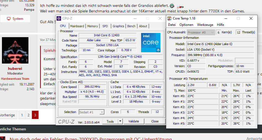Open the Ryzen-7000X3D thread link
This screenshot has width=262, height=140.
pyautogui.click(x=91, y=139)
